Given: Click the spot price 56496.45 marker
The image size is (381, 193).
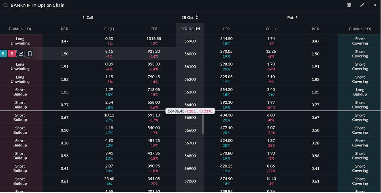Looking at the screenshot, I should pyautogui.click(x=190, y=111).
